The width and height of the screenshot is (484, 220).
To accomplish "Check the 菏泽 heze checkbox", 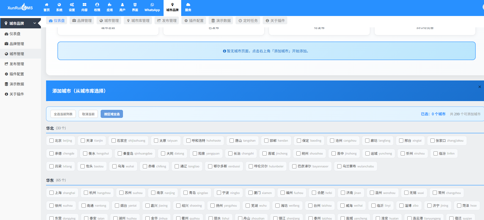I will pos(459,206).
